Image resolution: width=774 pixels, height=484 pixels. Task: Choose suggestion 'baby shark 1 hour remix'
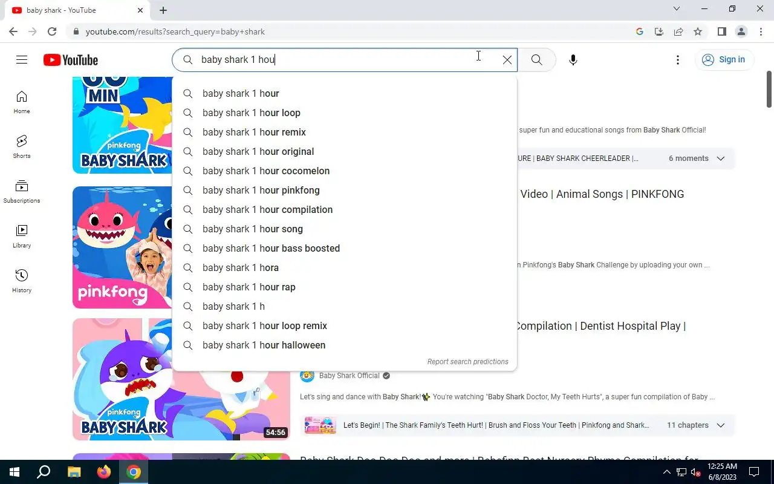345,132
